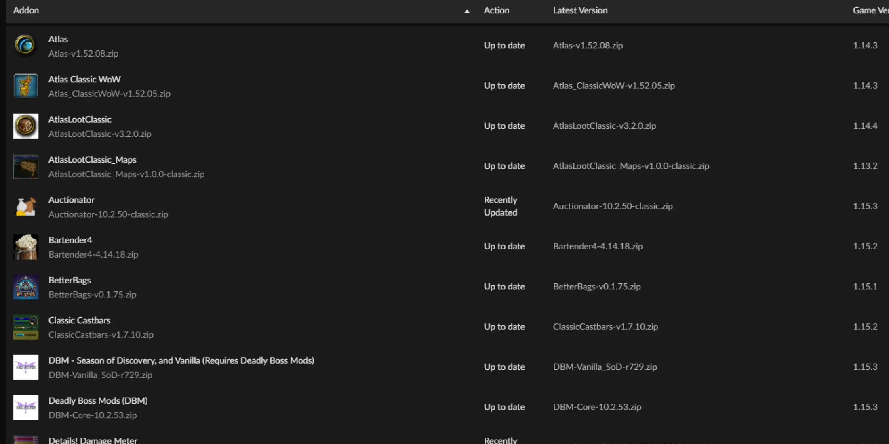Sort by the Latest Version column header

tap(580, 10)
